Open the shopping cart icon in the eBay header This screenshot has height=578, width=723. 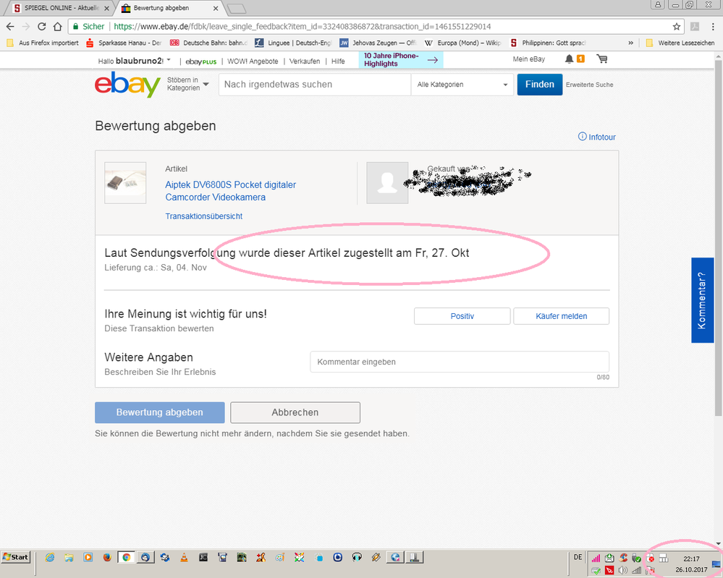tap(602, 59)
